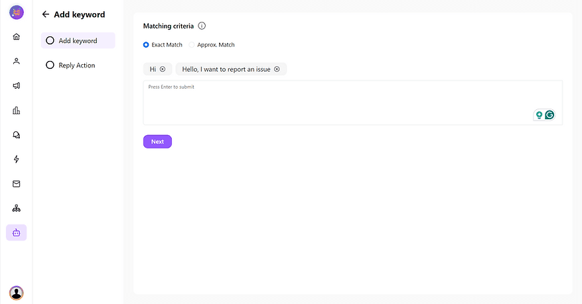This screenshot has width=582, height=304.
Task: Click the "Add keyword" page title
Action: (x=80, y=15)
